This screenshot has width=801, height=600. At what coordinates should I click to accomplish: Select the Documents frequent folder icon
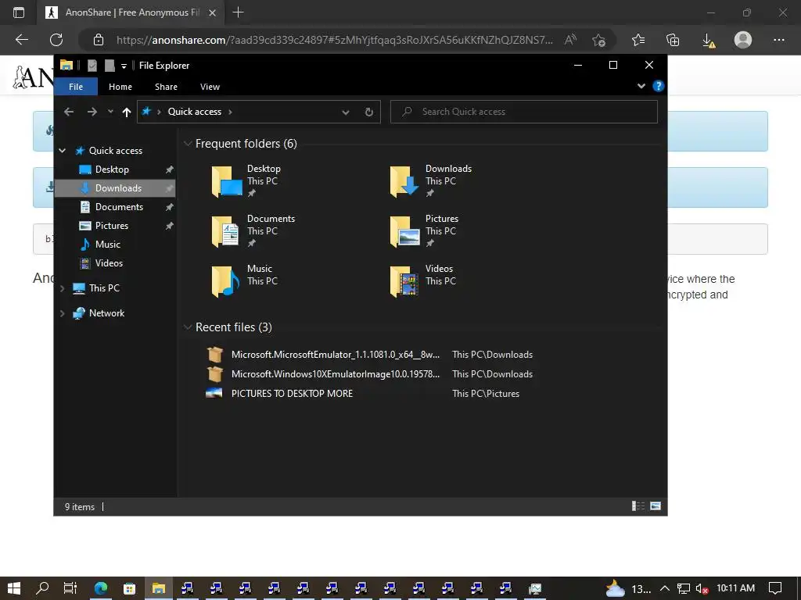click(x=226, y=231)
